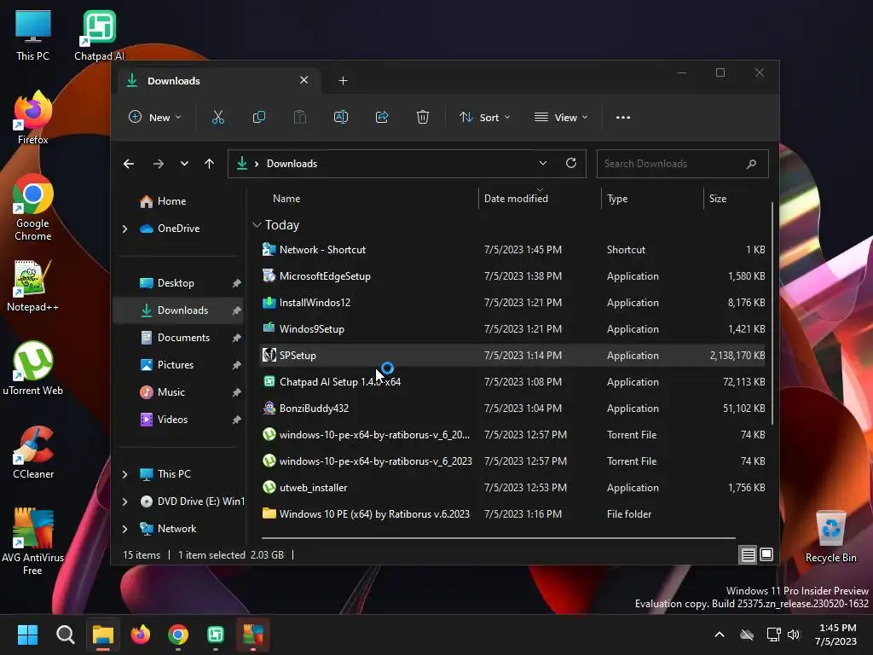Open Firefox desktop shortcut

pyautogui.click(x=33, y=118)
